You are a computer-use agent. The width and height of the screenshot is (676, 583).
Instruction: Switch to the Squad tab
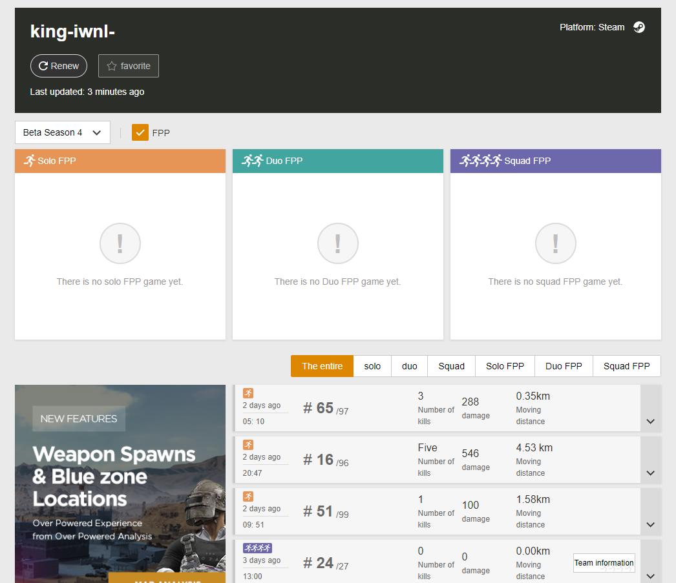451,366
